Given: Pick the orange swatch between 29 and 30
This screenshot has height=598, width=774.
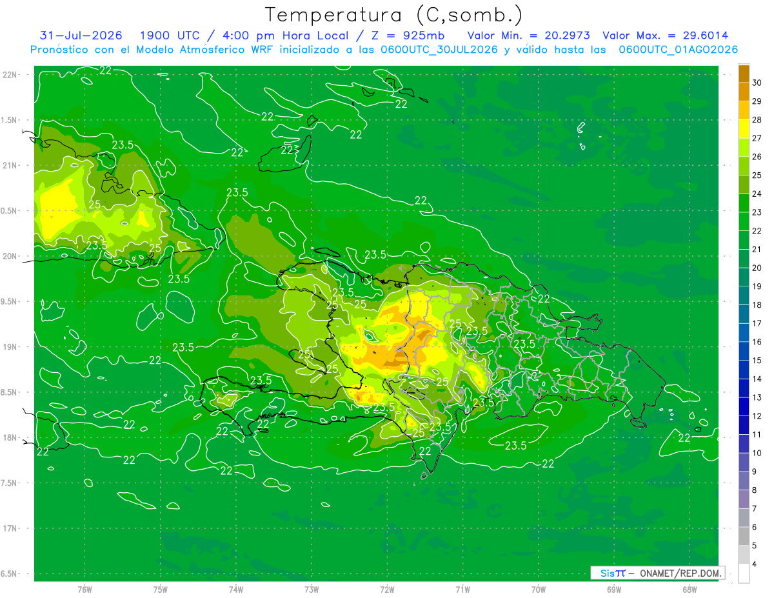Looking at the screenshot, I should click(x=744, y=92).
